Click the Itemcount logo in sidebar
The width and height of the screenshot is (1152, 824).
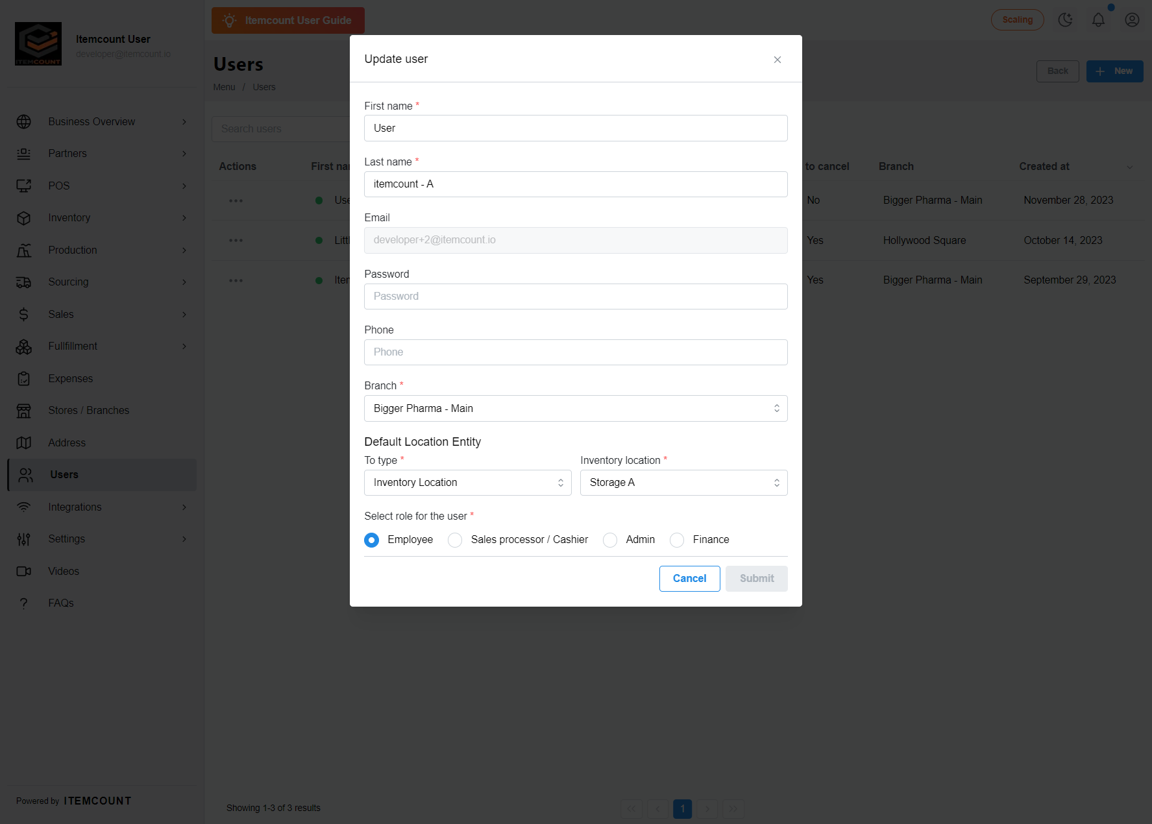point(38,44)
